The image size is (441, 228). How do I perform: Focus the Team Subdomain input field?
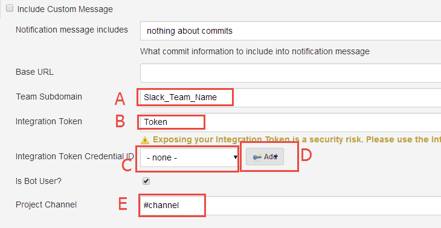point(291,98)
